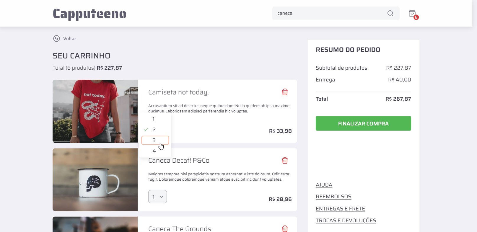Click the Voltar back arrow icon

pyautogui.click(x=56, y=38)
